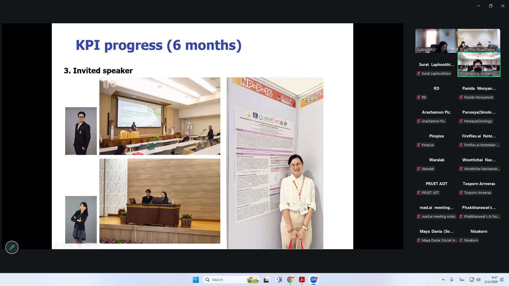The width and height of the screenshot is (509, 286).
Task: Open slideshow more options ellipsis
Action: (95, 245)
